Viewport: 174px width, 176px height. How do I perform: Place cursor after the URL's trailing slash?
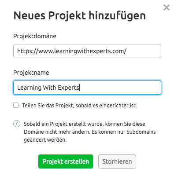coord(127,51)
